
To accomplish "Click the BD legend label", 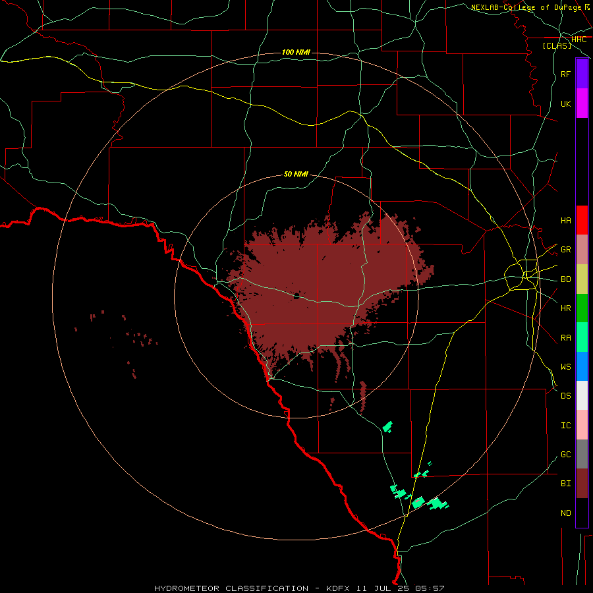I will pos(565,279).
